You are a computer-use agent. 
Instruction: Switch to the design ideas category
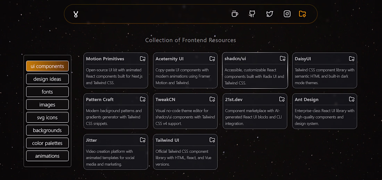(x=47, y=79)
